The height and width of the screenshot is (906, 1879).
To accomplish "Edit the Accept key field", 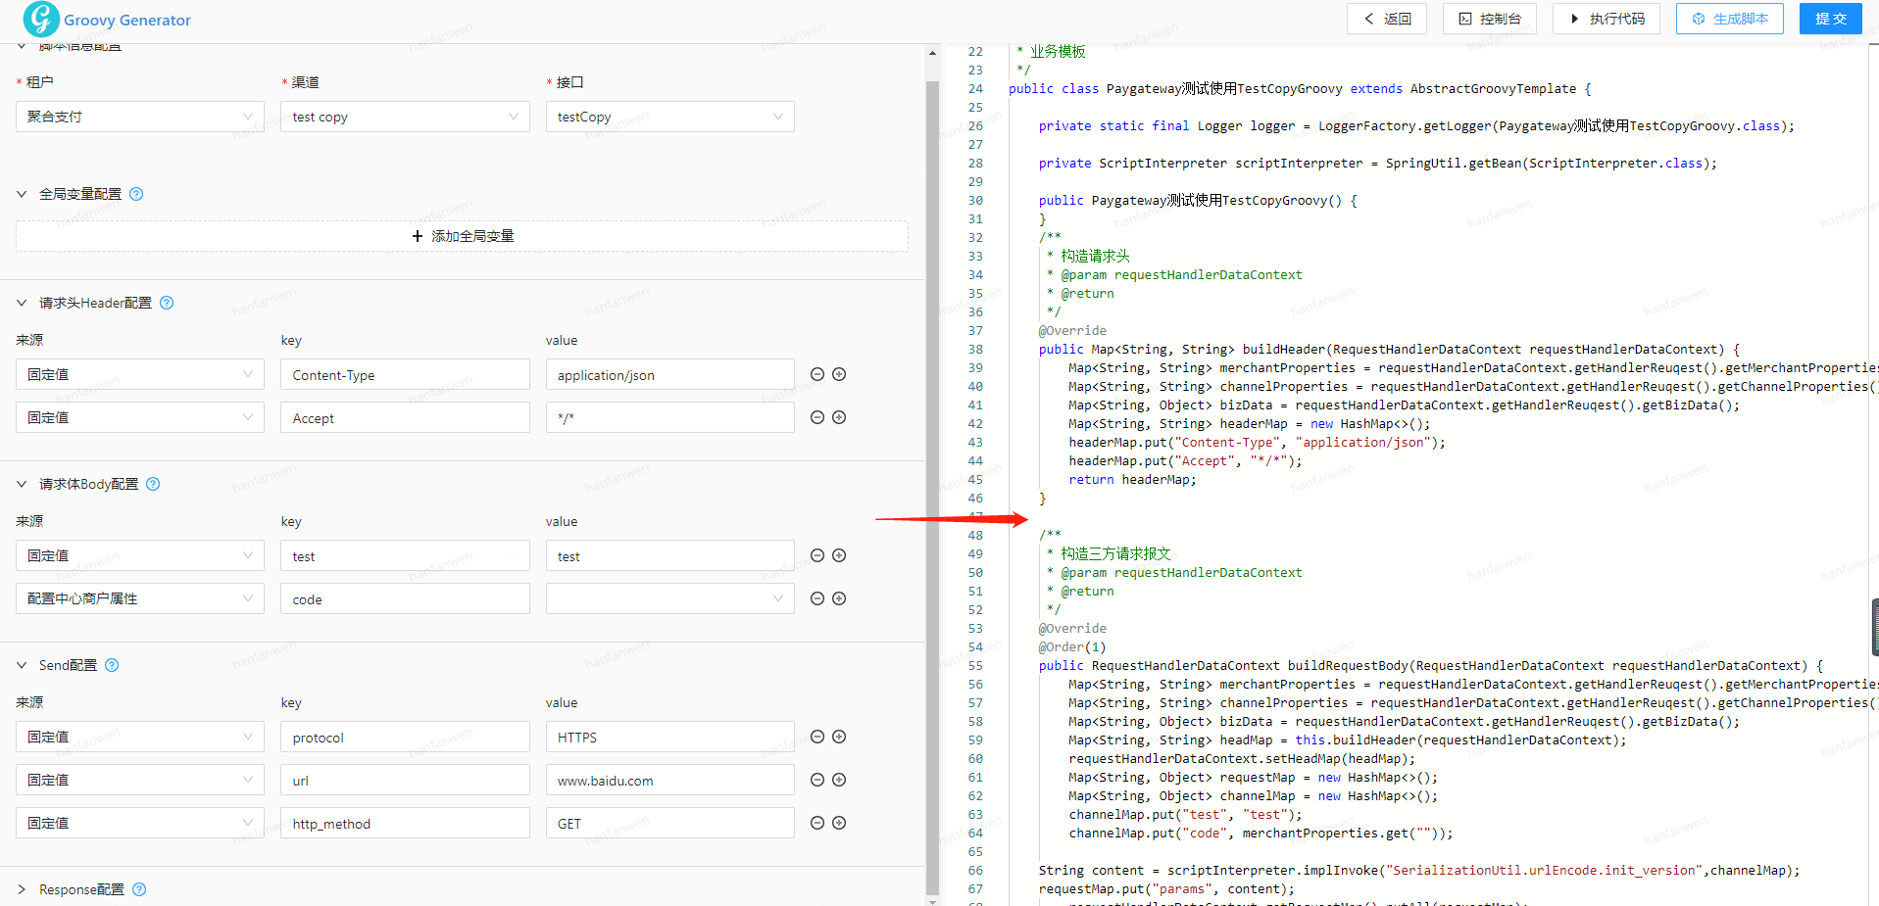I will coord(405,417).
